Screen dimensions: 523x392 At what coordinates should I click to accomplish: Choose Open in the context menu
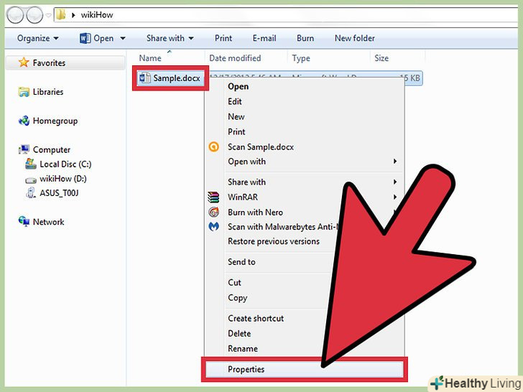239,87
